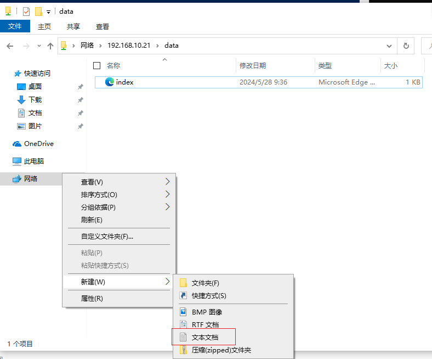Click the new folder icon in quick access toolbar
The width and height of the screenshot is (432, 359).
(38, 12)
